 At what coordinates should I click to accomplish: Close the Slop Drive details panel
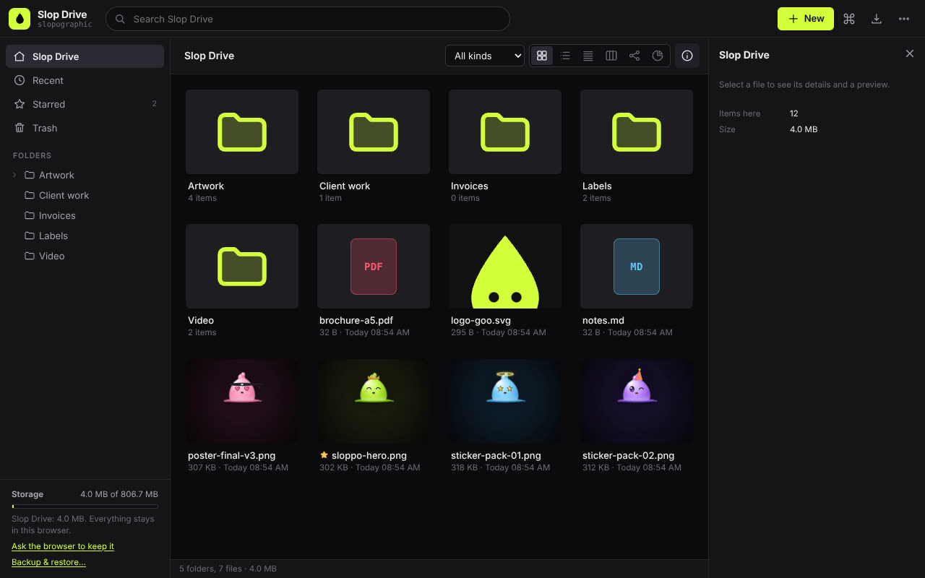[x=910, y=54]
